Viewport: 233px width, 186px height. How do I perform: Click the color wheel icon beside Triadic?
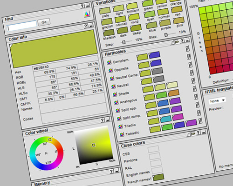tap(120, 126)
